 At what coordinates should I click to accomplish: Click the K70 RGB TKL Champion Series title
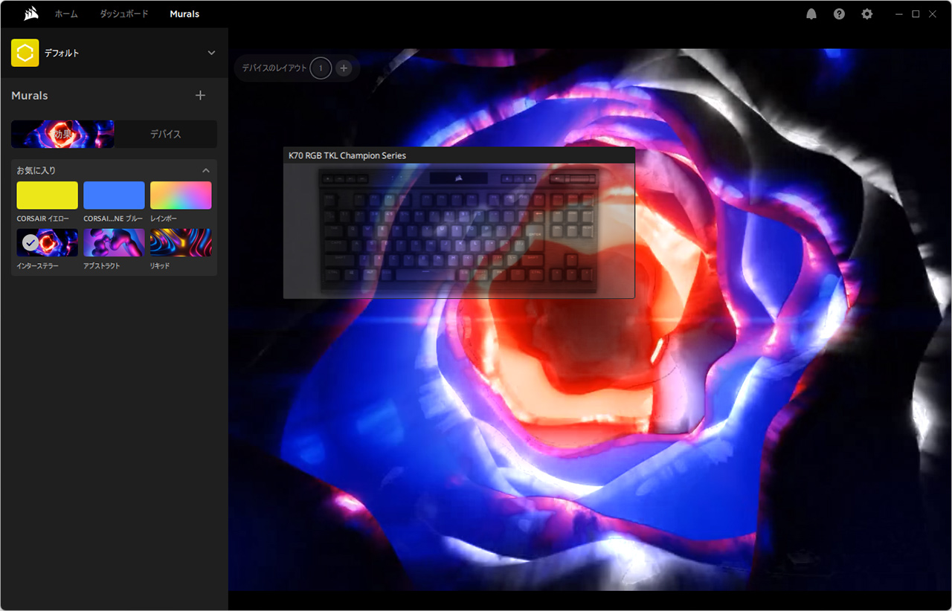pos(347,155)
